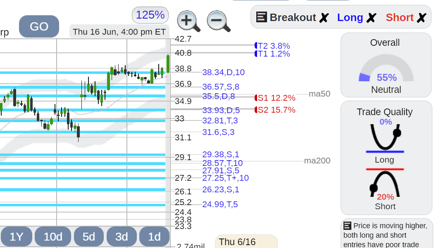Image resolution: width=434 pixels, height=248 pixels.
Task: Select the 5d chart range
Action: (x=89, y=237)
